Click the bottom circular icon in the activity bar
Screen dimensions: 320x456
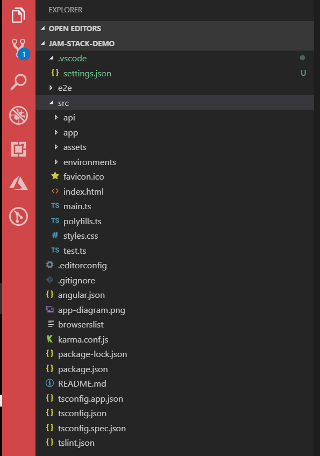coord(17,217)
